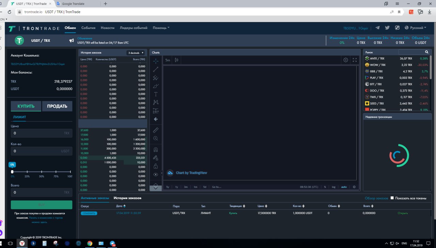The image size is (436, 248).
Task: Open the 'Новости' nav tab
Action: (x=108, y=28)
